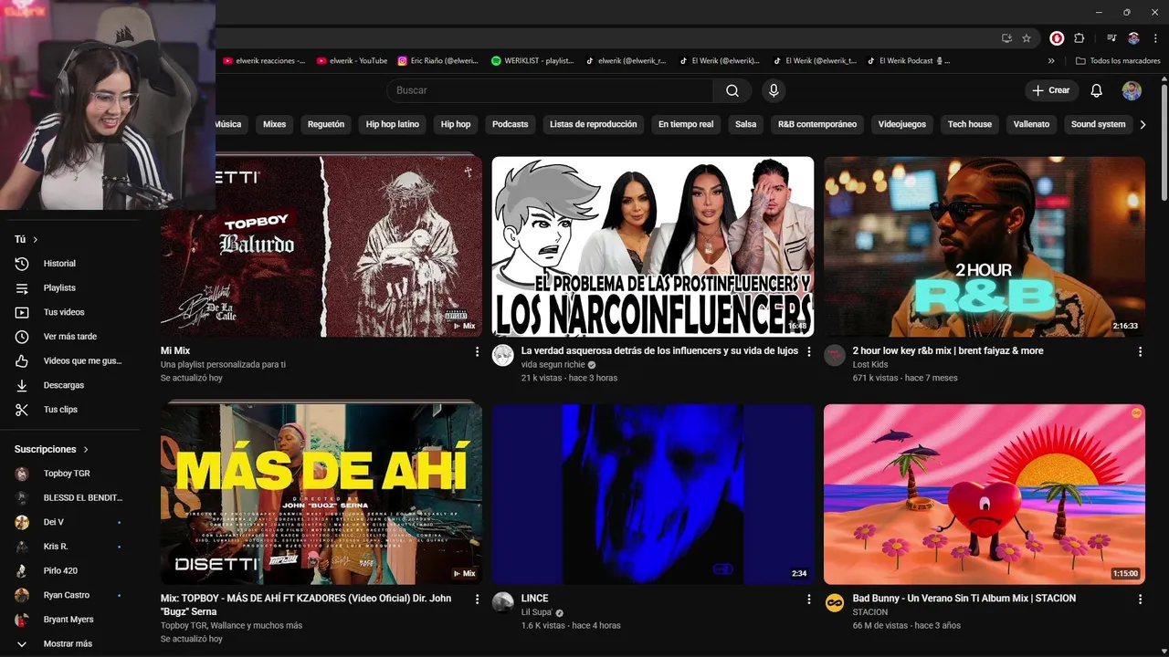Click the search magnifier button
1169x657 pixels.
point(732,90)
